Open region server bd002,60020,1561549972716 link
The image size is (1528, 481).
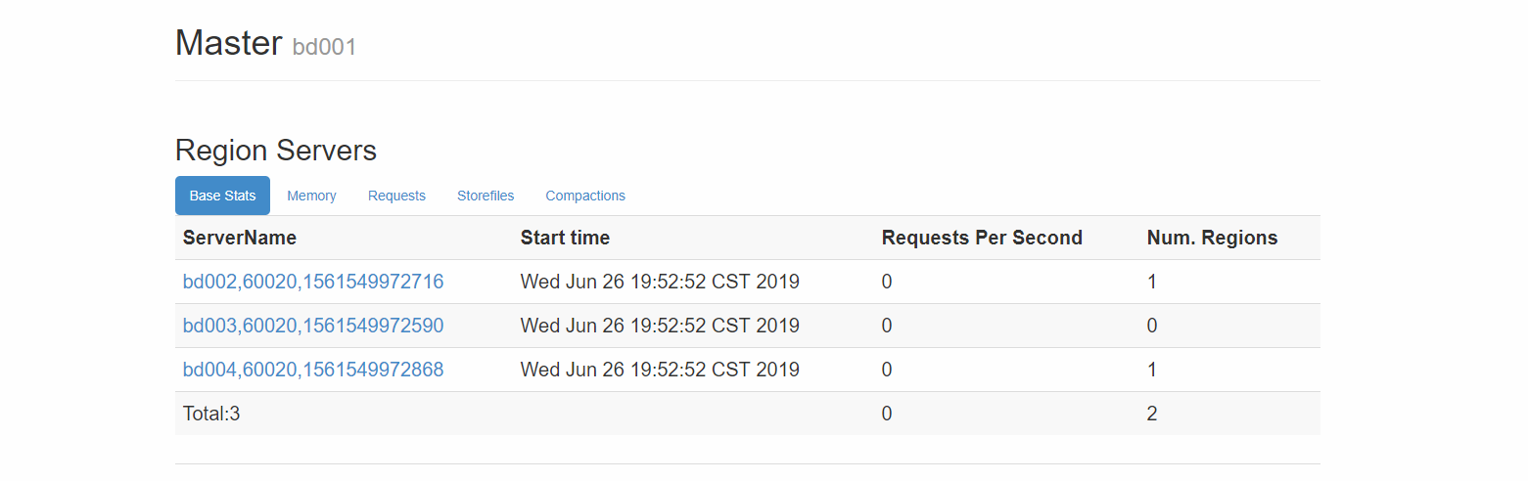[x=313, y=282]
